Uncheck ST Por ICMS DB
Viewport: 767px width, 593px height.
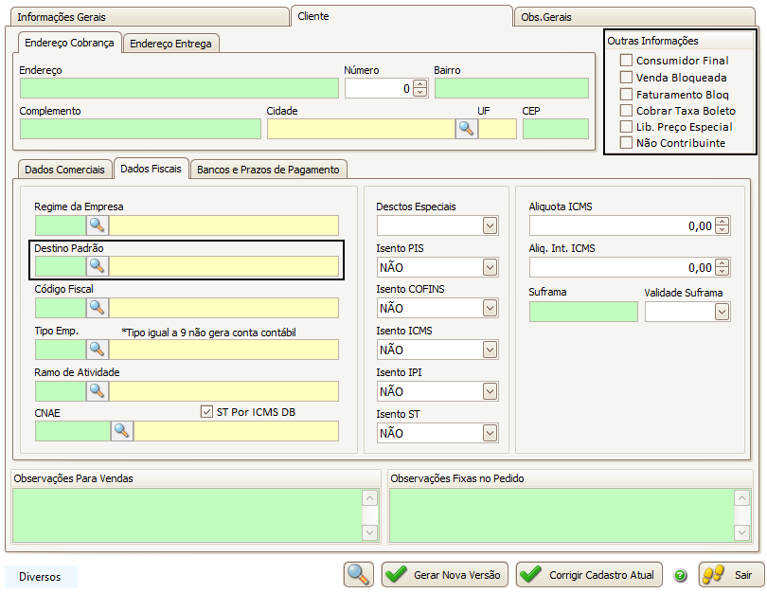[207, 412]
